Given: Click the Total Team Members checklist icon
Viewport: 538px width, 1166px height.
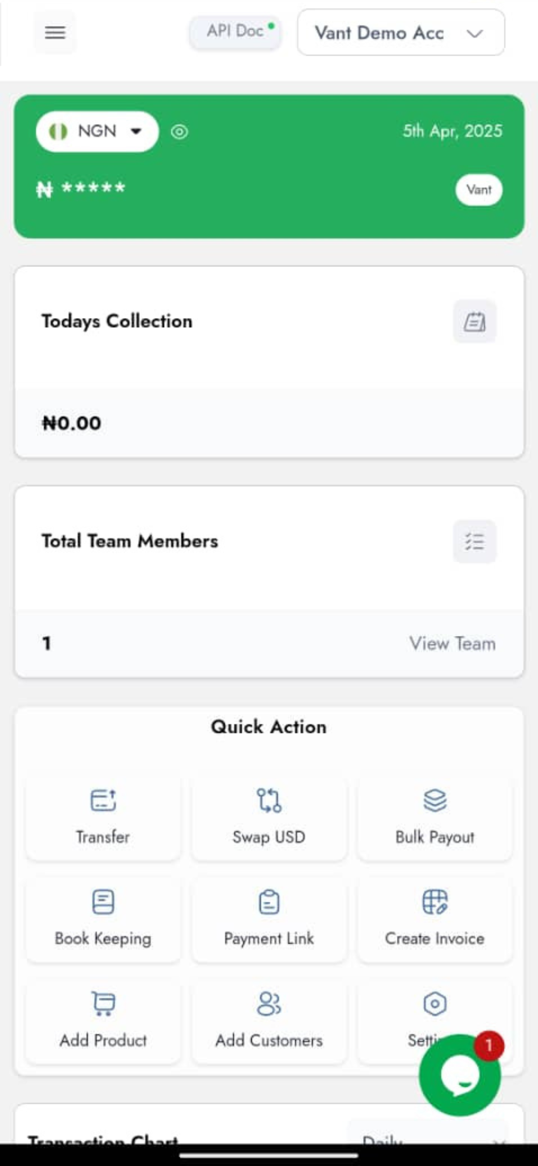Looking at the screenshot, I should click(x=475, y=541).
